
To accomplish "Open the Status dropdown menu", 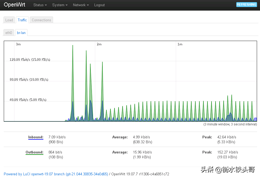I will tap(40, 5).
